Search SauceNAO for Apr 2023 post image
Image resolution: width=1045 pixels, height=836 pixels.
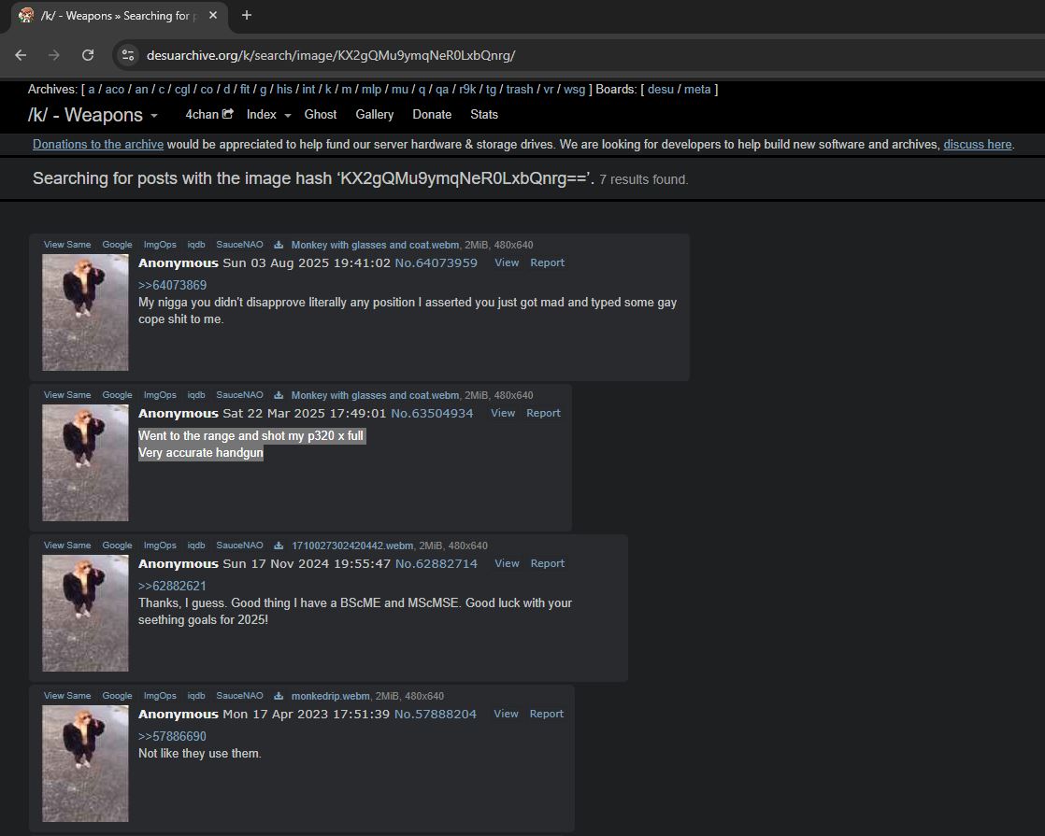pos(239,696)
